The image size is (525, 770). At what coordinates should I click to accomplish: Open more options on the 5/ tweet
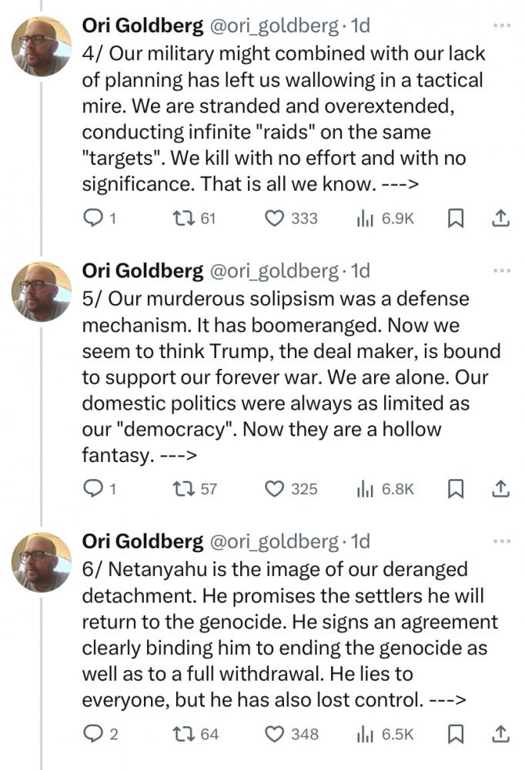pyautogui.click(x=501, y=271)
